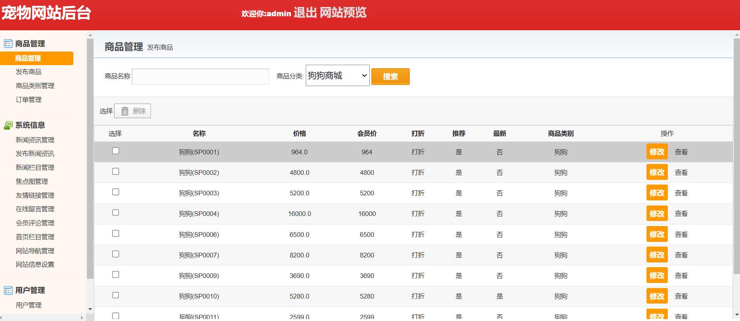Go to 发布商品 in the sidebar
This screenshot has height=321, width=740.
[28, 72]
